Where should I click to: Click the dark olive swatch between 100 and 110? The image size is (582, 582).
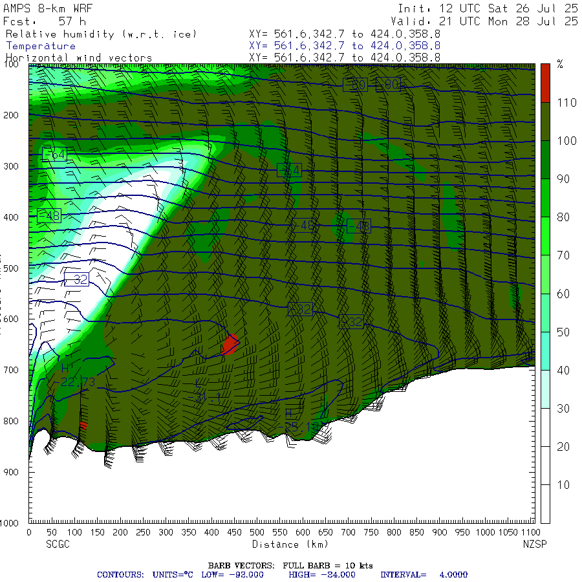[545, 122]
